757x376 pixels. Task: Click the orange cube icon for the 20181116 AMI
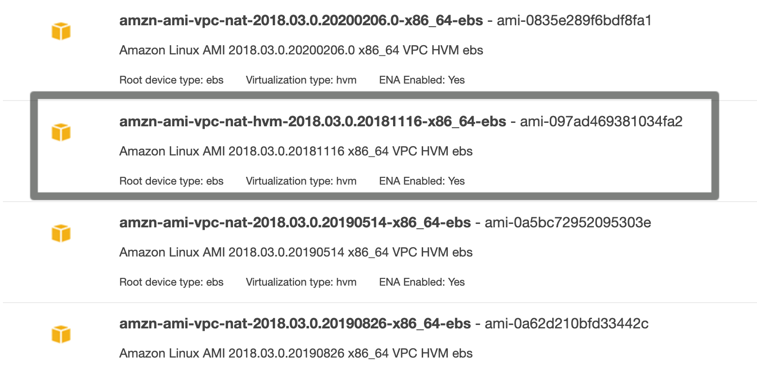tap(61, 132)
